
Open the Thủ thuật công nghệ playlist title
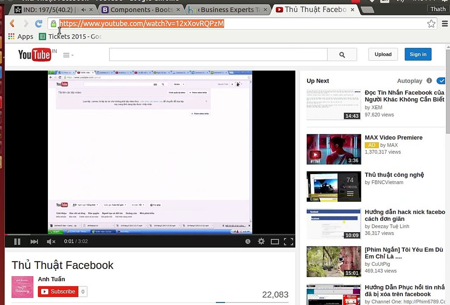[394, 175]
